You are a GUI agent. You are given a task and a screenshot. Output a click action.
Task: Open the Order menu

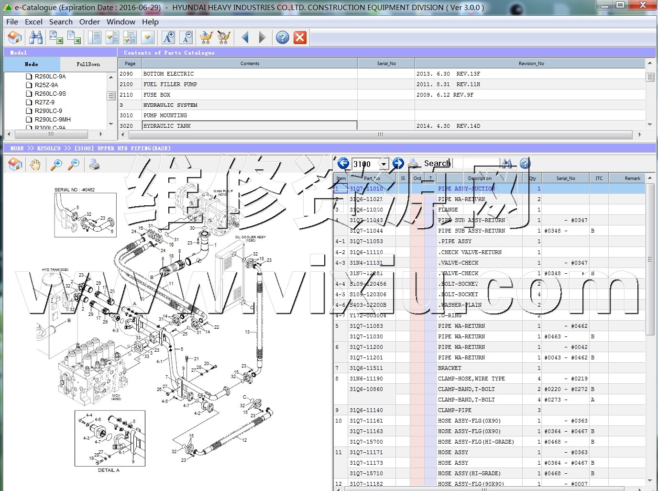tap(89, 22)
